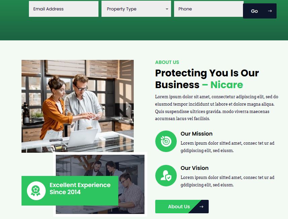The width and height of the screenshot is (288, 219).
Task: Click the Our Mission heading
Action: click(196, 134)
